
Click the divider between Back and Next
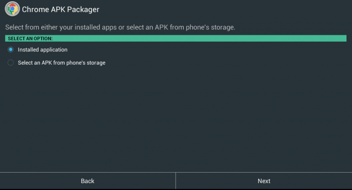[x=176, y=181]
